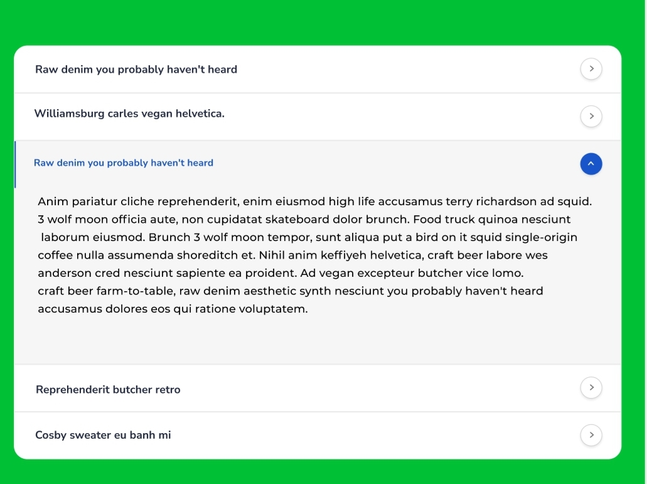Click the line starting with coffee nulla assumenda
This screenshot has width=647, height=484.
point(292,255)
